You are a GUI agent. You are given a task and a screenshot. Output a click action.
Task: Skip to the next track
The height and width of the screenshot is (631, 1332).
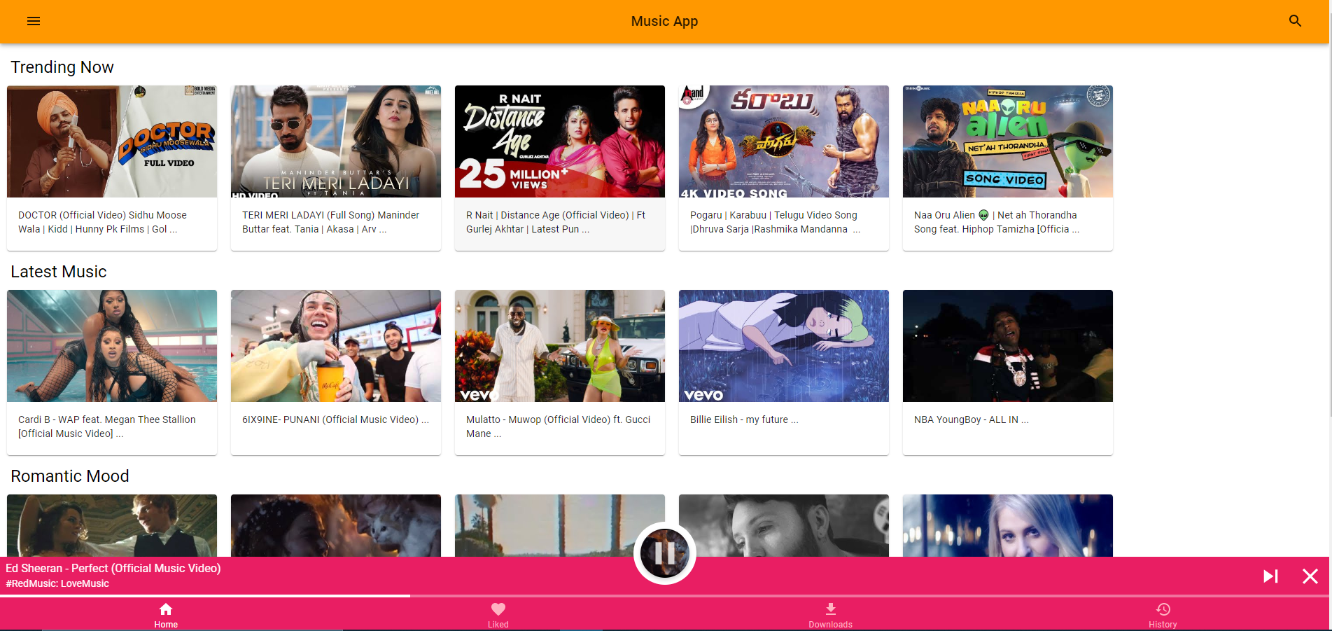click(1270, 576)
